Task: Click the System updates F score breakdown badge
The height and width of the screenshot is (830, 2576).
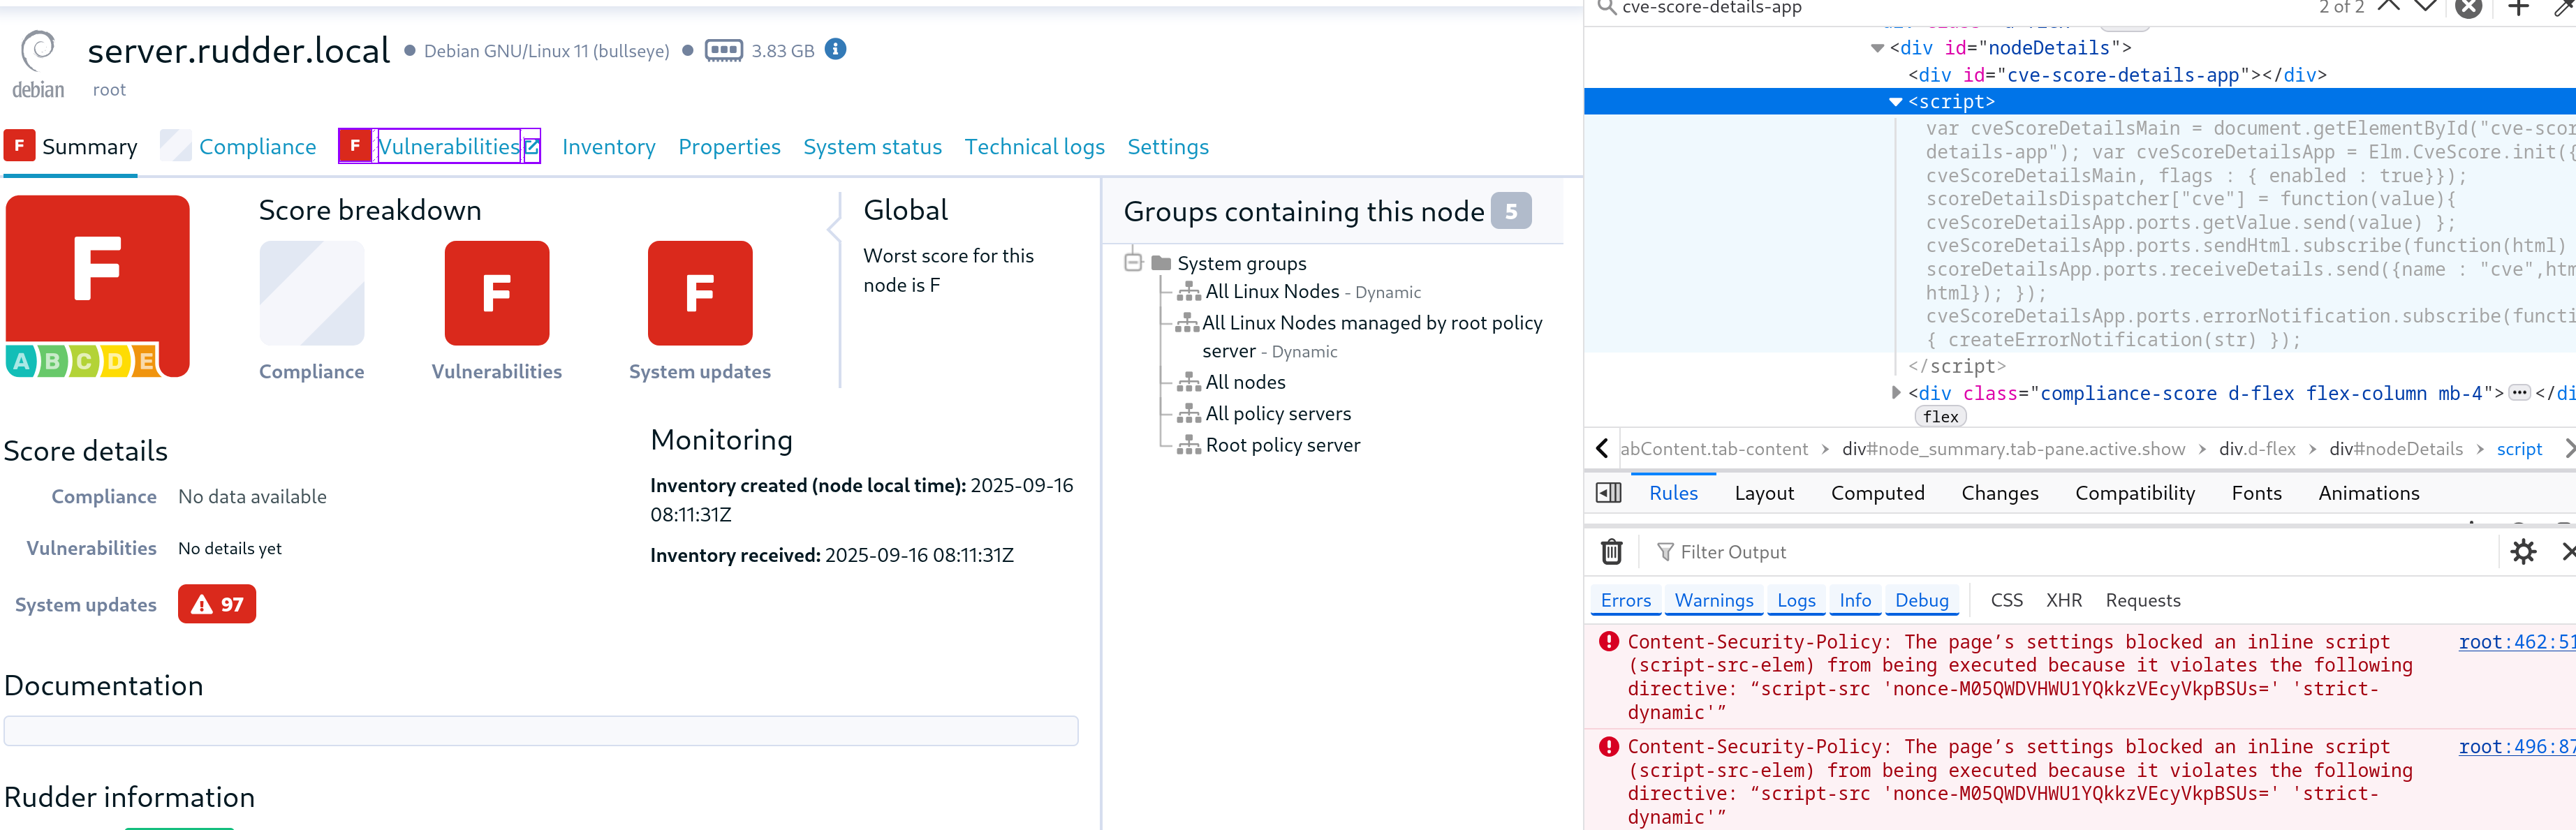Action: click(x=700, y=293)
